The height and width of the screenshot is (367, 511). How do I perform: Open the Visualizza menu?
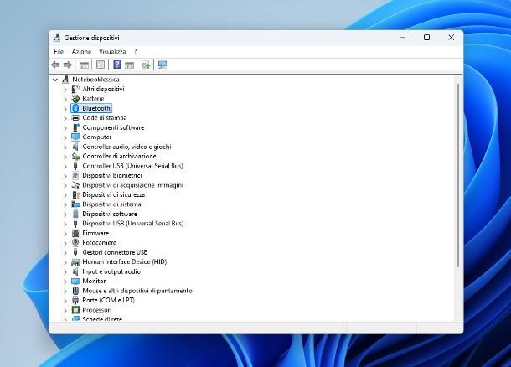pos(112,51)
